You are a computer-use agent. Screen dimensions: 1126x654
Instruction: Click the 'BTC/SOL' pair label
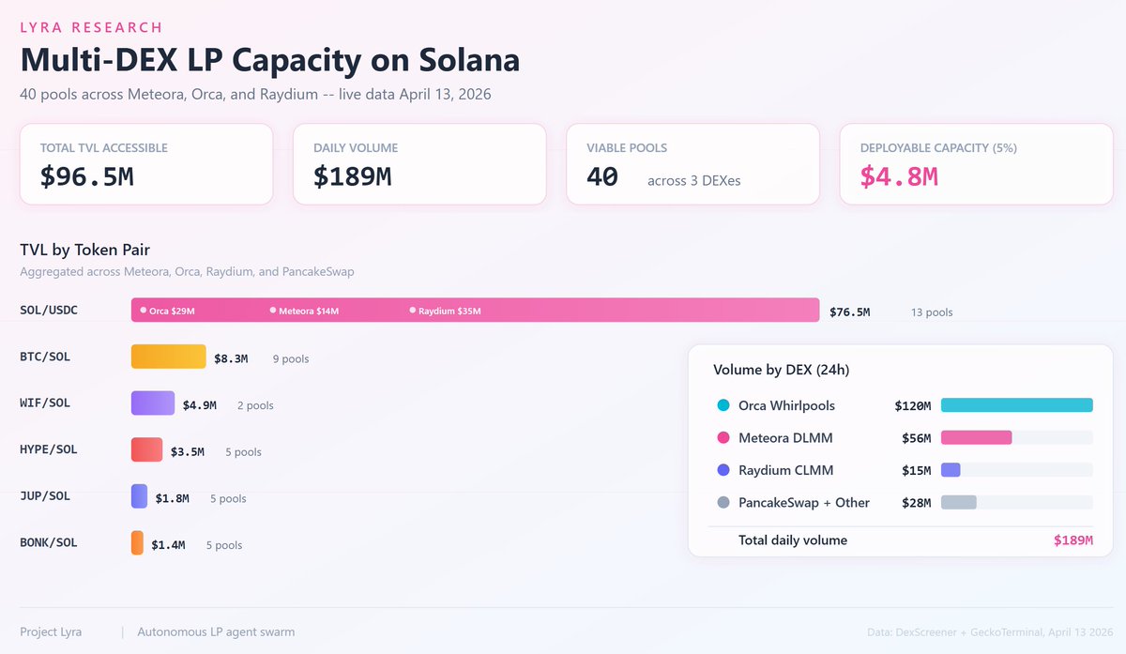point(45,357)
